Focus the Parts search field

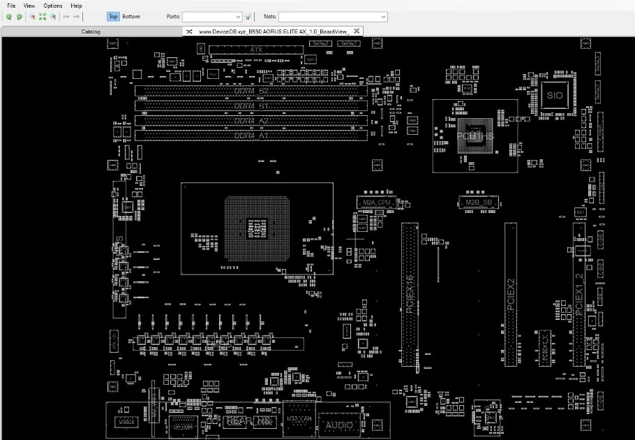tap(209, 17)
